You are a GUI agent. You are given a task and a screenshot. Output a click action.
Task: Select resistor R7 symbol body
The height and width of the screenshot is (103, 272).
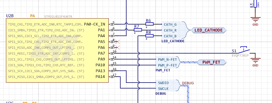click(x=138, y=30)
